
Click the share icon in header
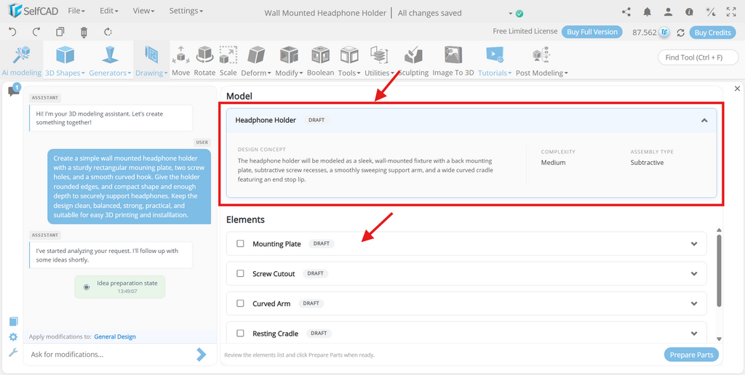tap(626, 12)
